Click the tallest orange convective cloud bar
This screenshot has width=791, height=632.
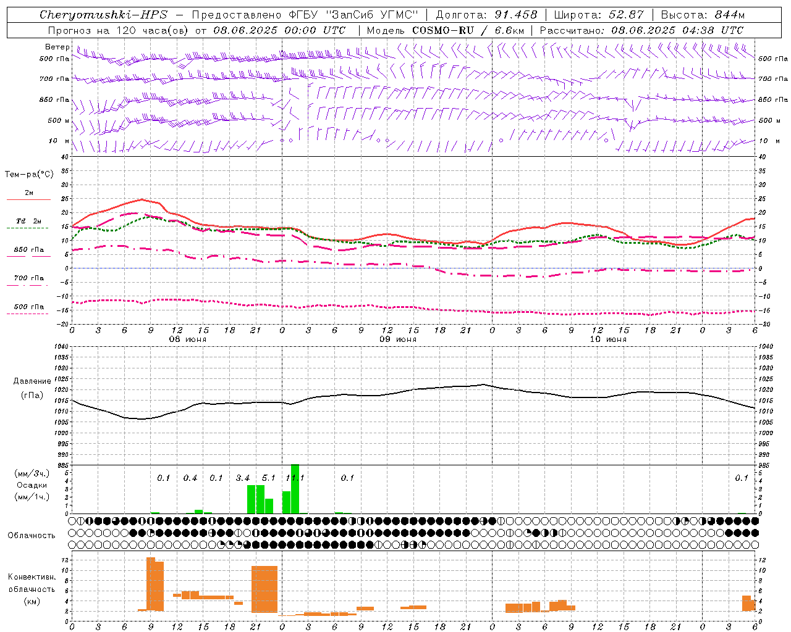[151, 584]
